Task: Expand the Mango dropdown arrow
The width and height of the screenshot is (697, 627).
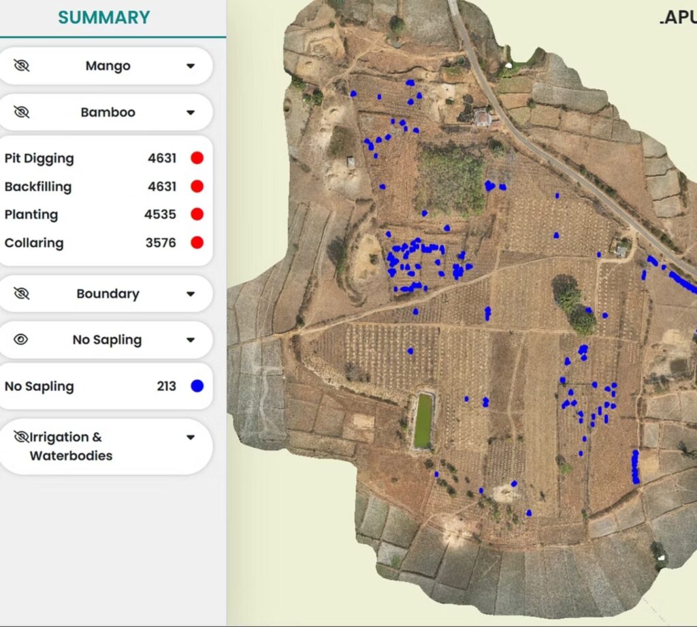Action: pos(191,66)
